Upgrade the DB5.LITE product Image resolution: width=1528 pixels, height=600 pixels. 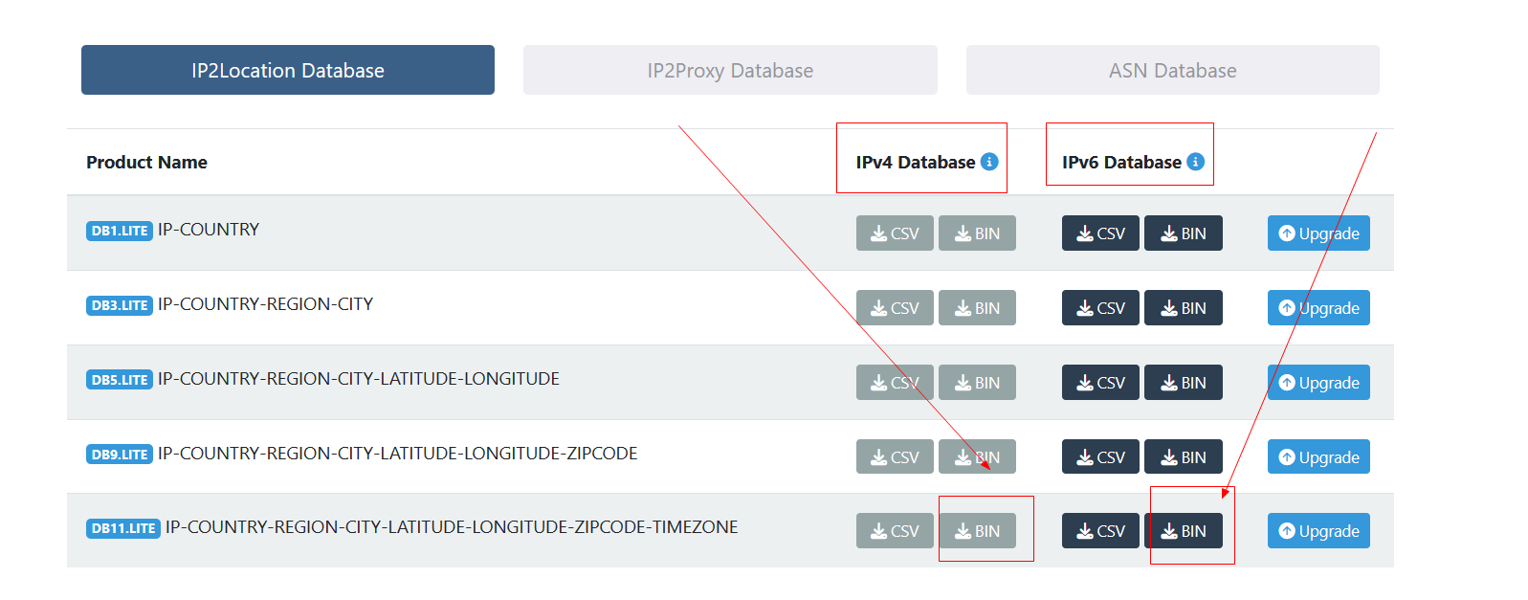coord(1318,383)
